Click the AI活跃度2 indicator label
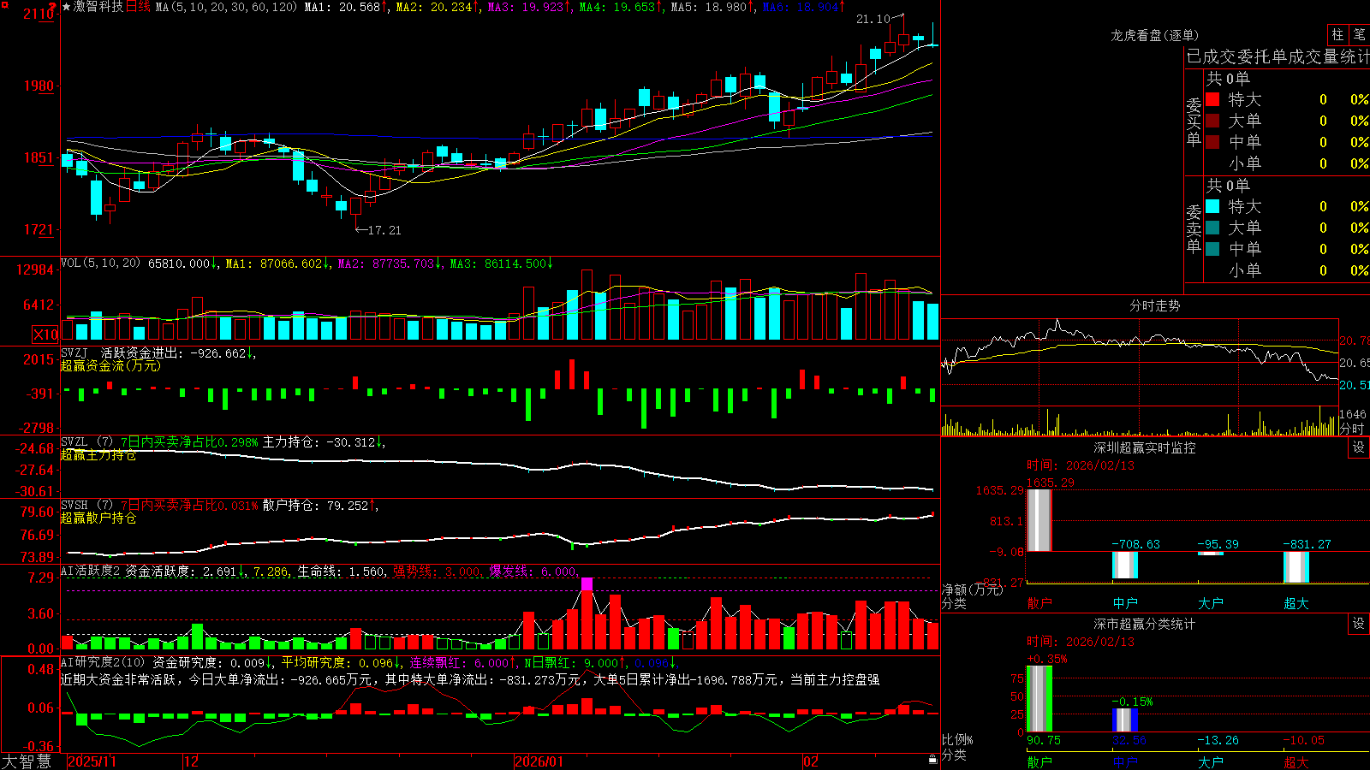Image resolution: width=1370 pixels, height=770 pixels. (91, 571)
